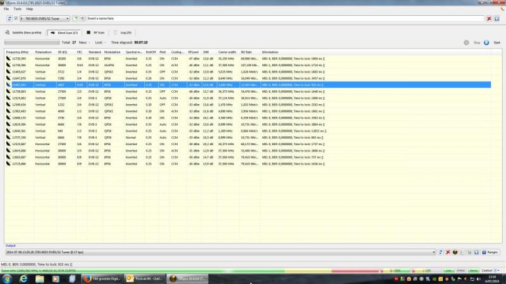Click the refresh tuner icon at top-left

[x=9, y=19]
